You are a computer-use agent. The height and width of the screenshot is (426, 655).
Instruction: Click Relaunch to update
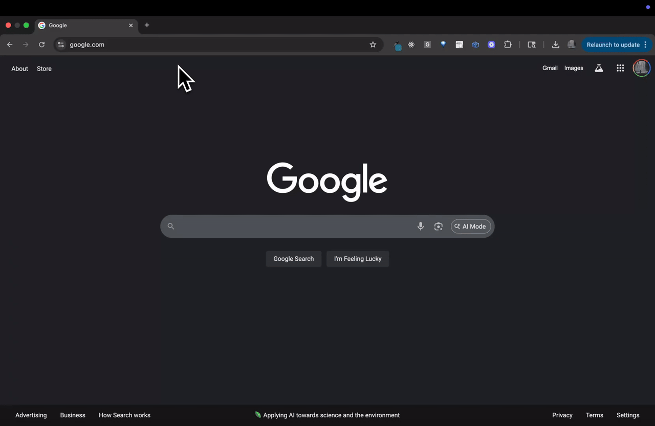(x=613, y=44)
